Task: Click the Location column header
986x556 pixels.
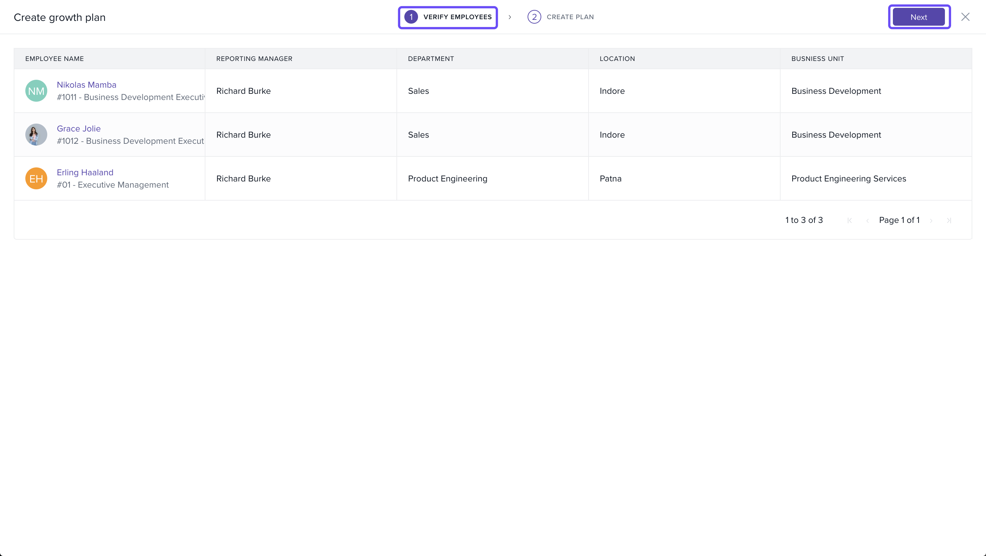Action: tap(617, 59)
